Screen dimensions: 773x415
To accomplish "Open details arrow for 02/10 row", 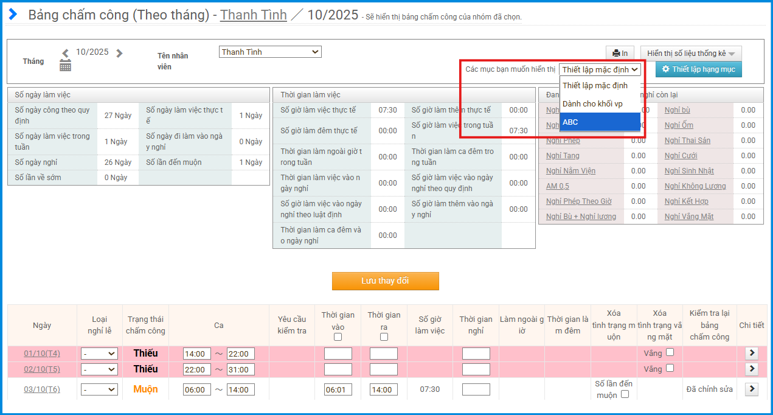I will [x=751, y=369].
